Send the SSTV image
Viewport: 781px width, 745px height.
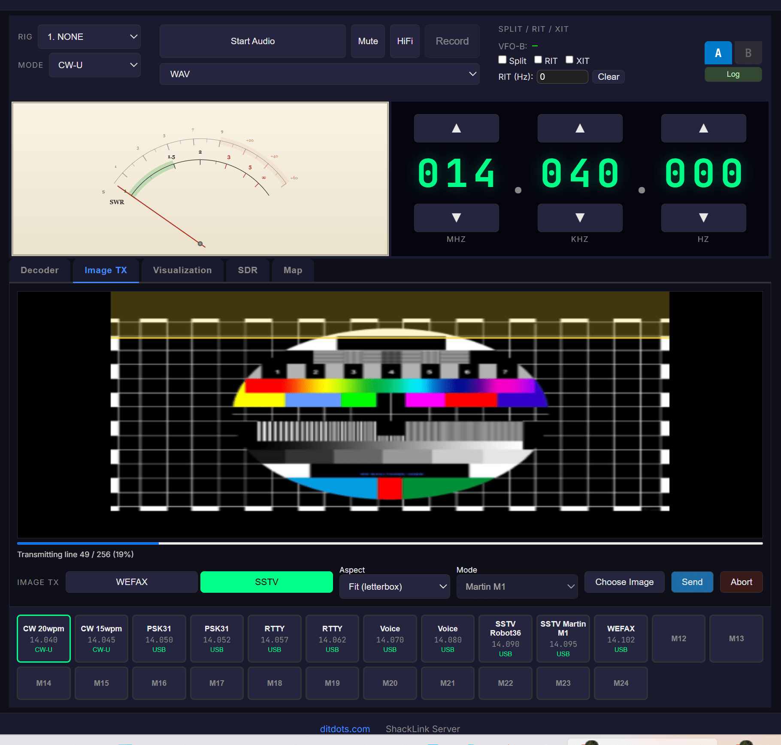[x=692, y=582]
